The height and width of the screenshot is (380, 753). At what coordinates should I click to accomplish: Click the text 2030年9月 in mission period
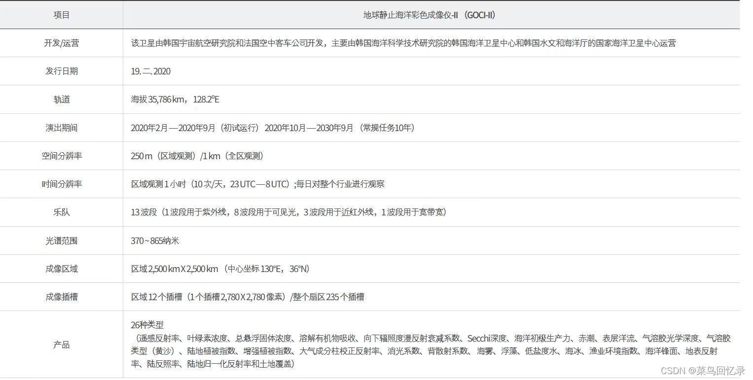point(333,128)
